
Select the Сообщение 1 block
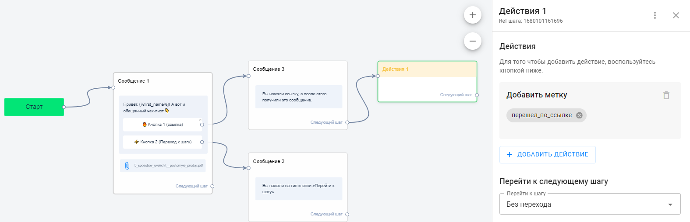pos(134,81)
